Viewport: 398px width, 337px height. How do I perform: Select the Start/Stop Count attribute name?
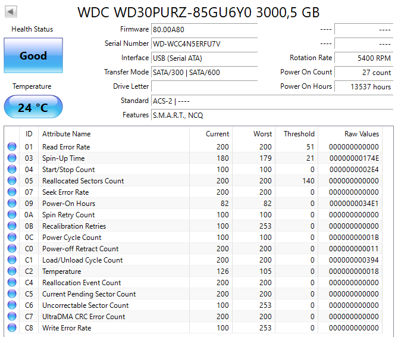[x=68, y=169]
